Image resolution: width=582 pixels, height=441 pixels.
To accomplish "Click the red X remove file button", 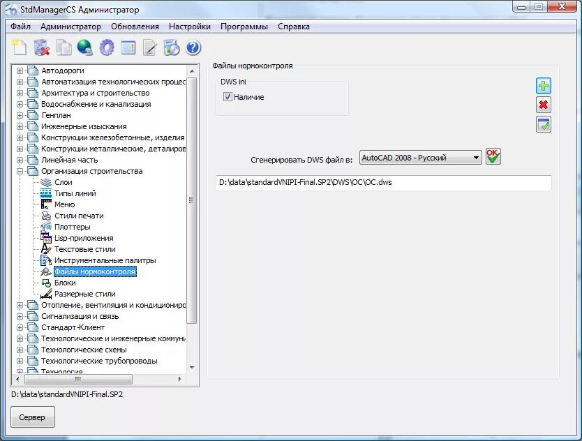I will pos(544,105).
